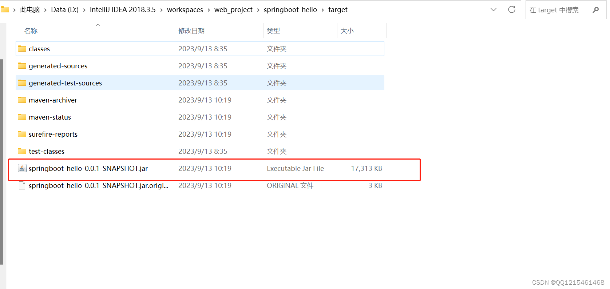The height and width of the screenshot is (289, 610).
Task: Click the classes folder icon
Action: pyautogui.click(x=22, y=49)
